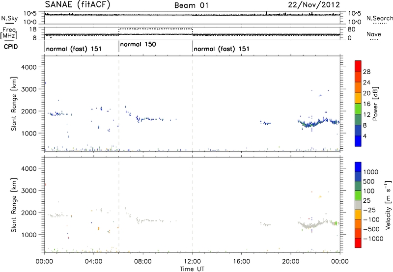Select the 16:00 time axis label
This screenshot has height=272, width=393.
click(x=241, y=262)
